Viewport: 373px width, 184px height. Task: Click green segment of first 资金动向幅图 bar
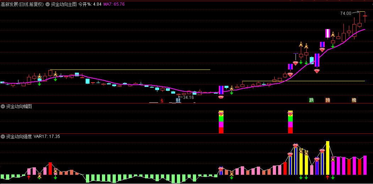coord(221,119)
